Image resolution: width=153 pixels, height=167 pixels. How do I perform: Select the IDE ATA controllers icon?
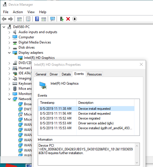point(15,73)
